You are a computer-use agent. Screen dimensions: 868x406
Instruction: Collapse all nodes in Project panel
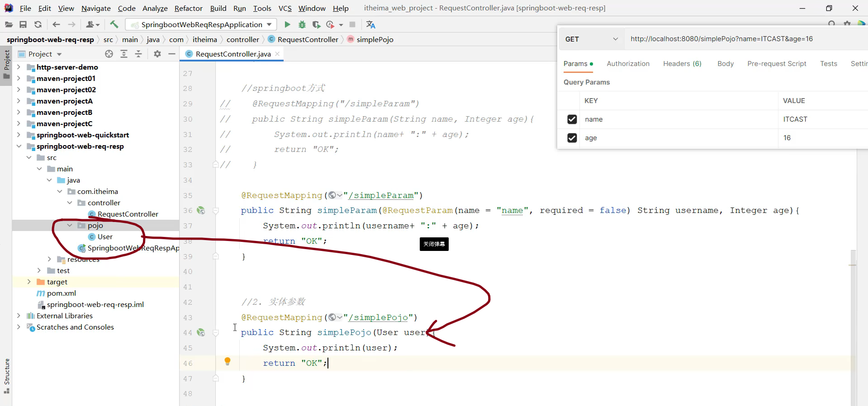tap(138, 54)
